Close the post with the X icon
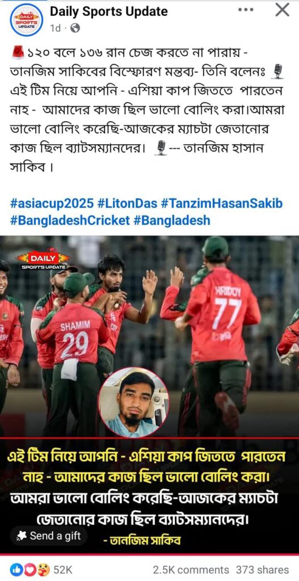 (283, 10)
